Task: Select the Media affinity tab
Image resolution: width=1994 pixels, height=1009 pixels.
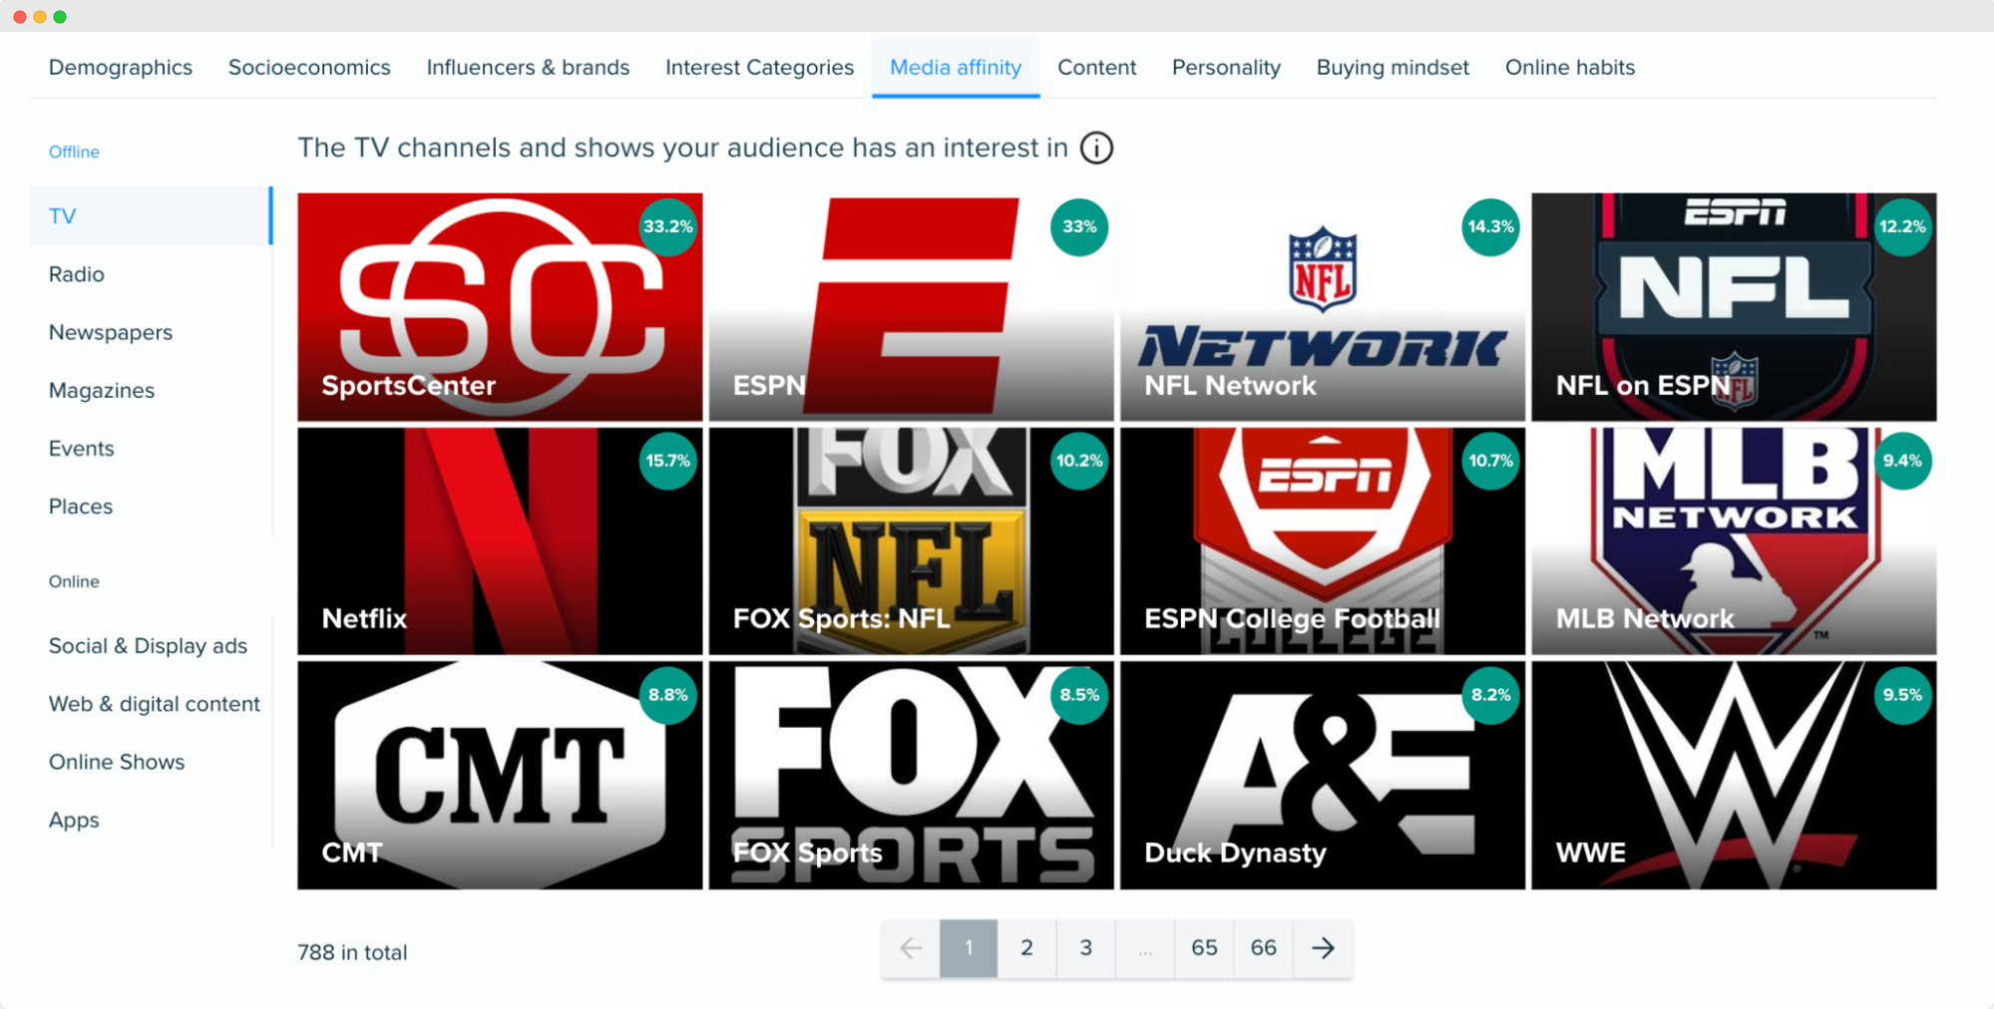Action: coord(956,67)
